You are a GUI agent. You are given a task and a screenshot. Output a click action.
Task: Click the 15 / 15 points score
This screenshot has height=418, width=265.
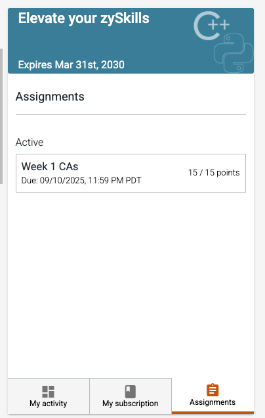[214, 172]
